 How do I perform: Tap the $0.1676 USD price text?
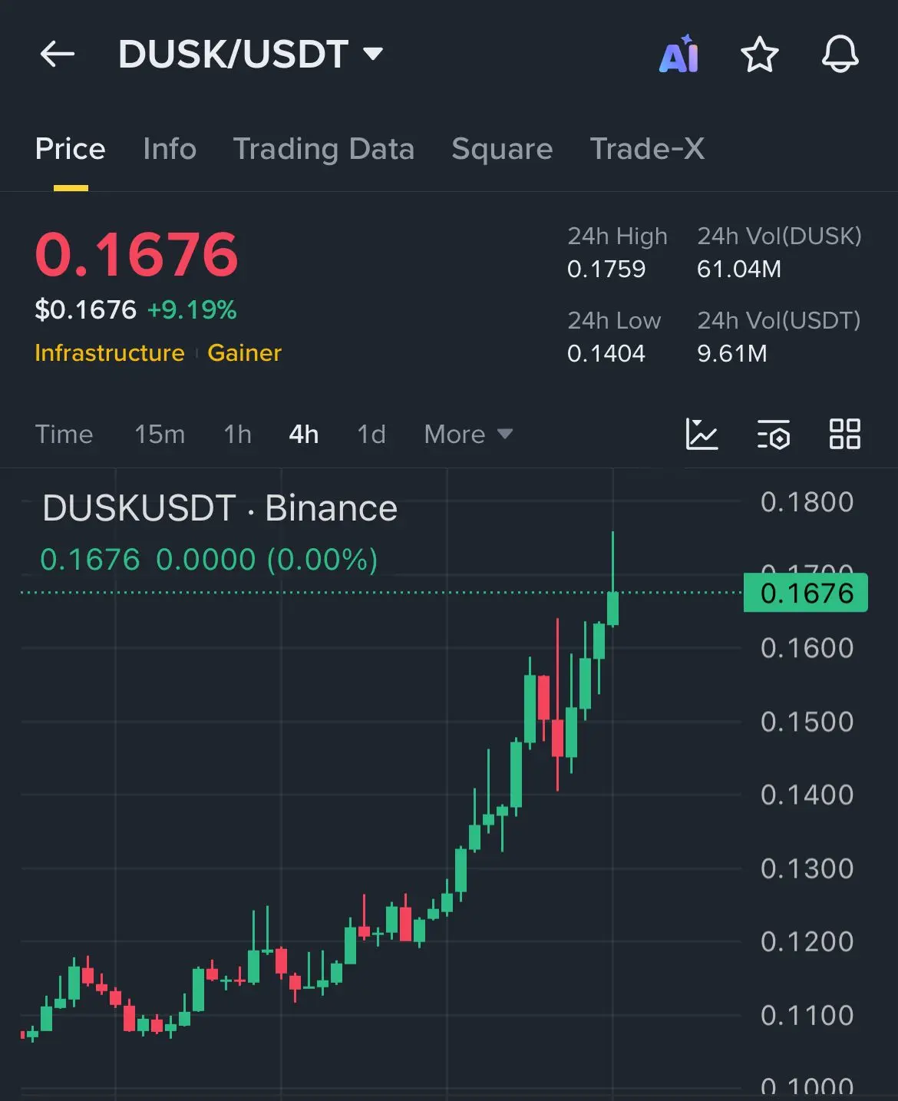tap(86, 310)
